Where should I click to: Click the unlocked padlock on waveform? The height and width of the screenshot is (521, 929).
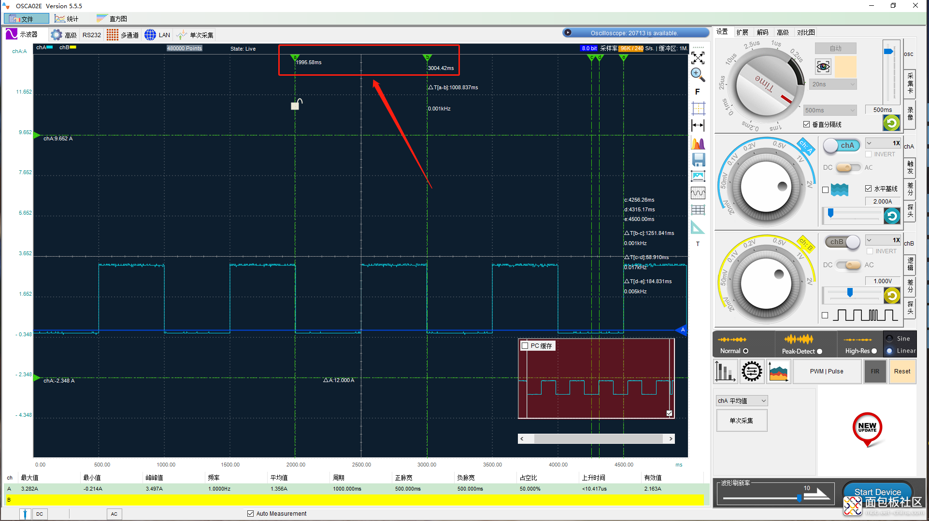pos(297,104)
